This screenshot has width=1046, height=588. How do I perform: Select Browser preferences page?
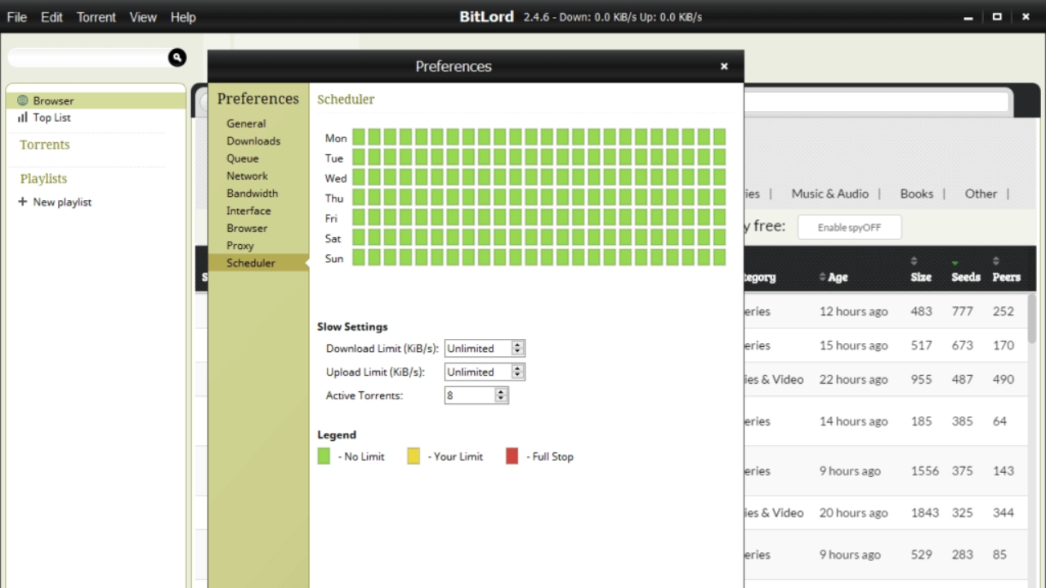[x=247, y=228]
